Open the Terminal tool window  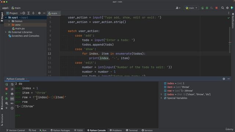coord(132,131)
